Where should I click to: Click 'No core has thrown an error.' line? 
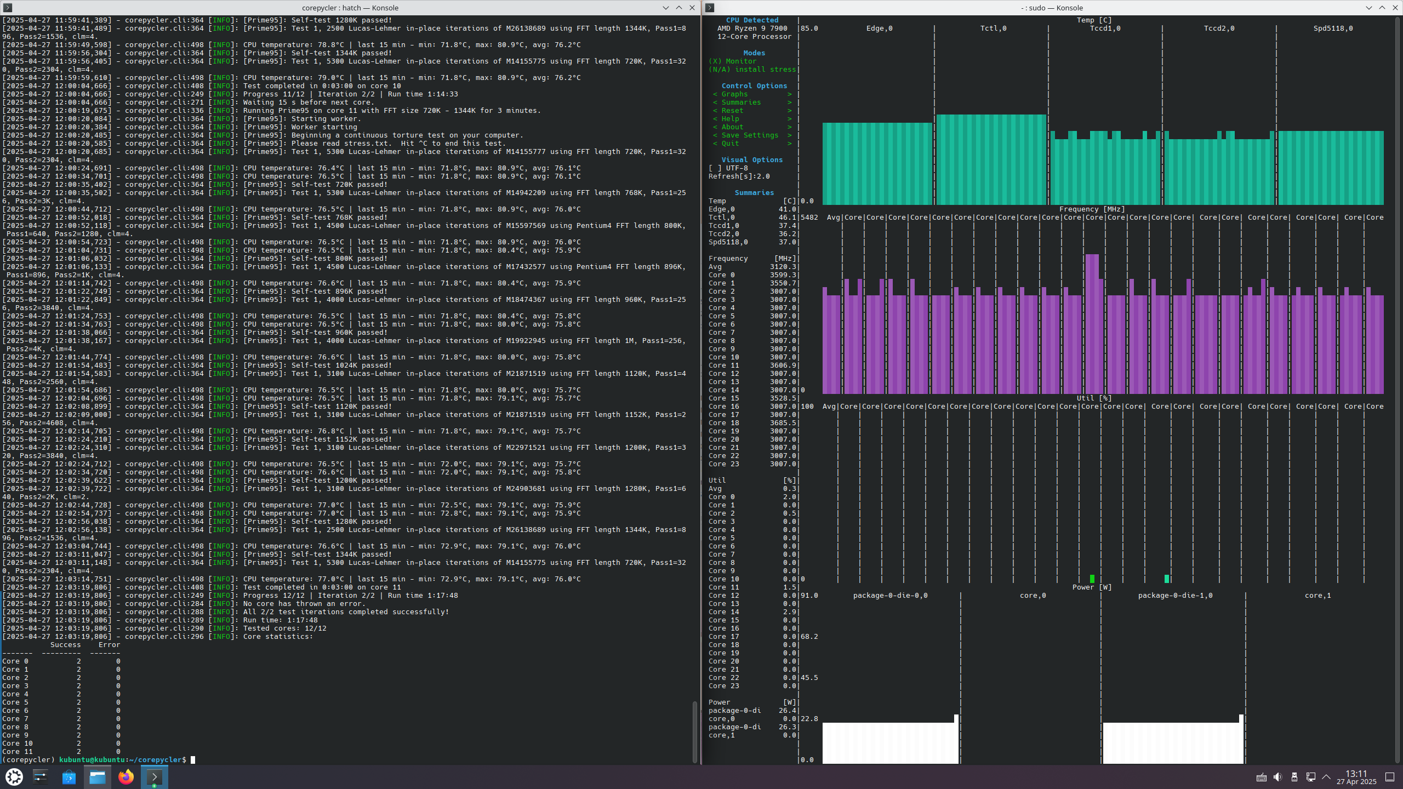tap(304, 604)
